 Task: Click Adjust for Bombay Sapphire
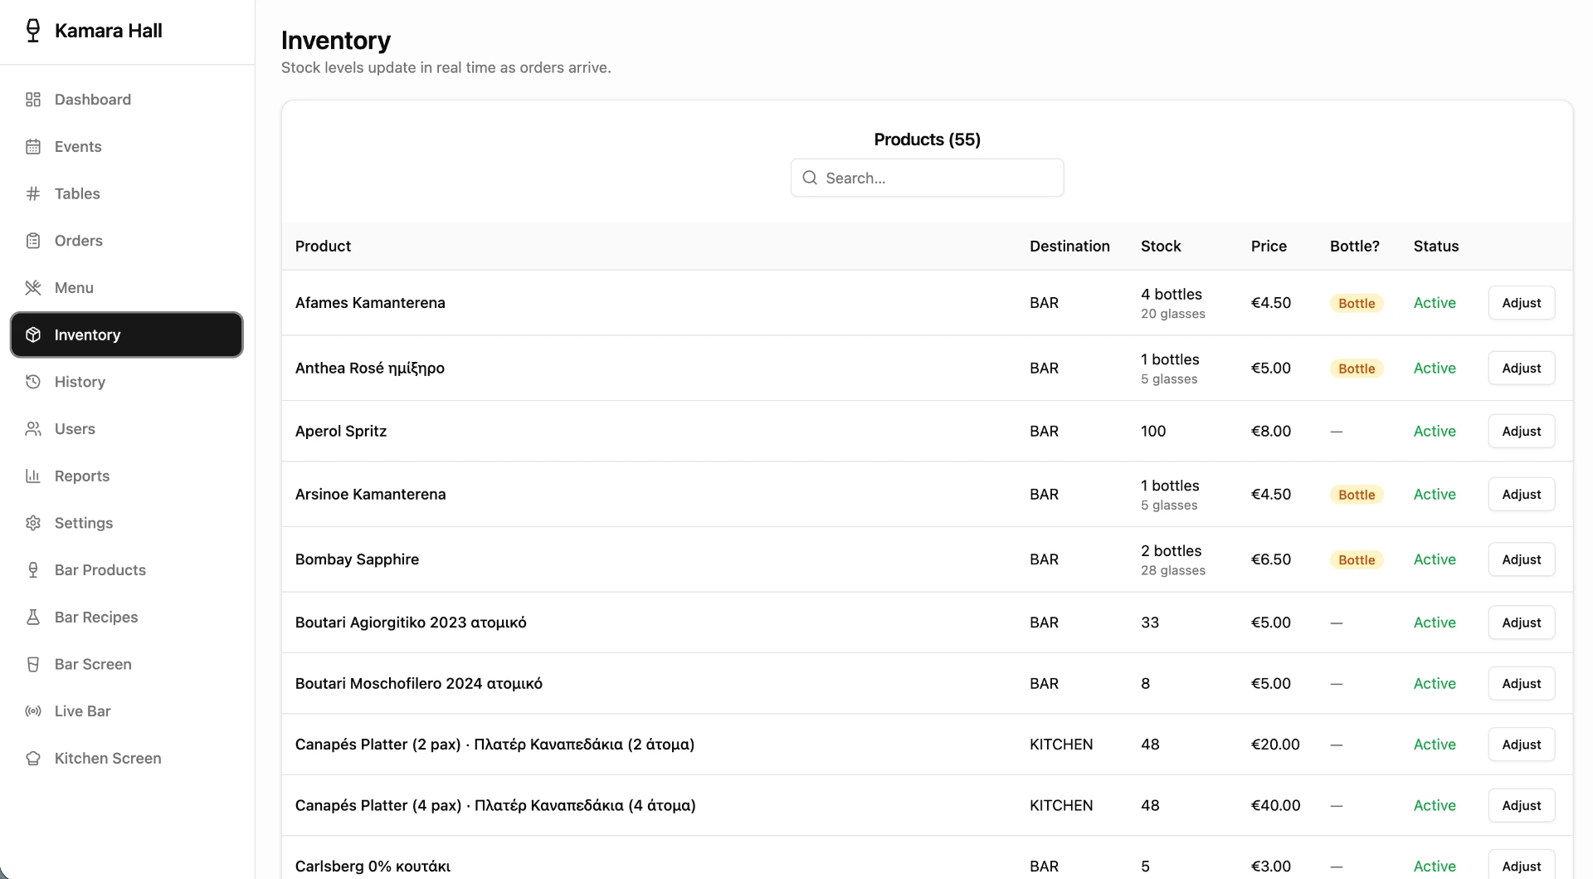[x=1521, y=559]
